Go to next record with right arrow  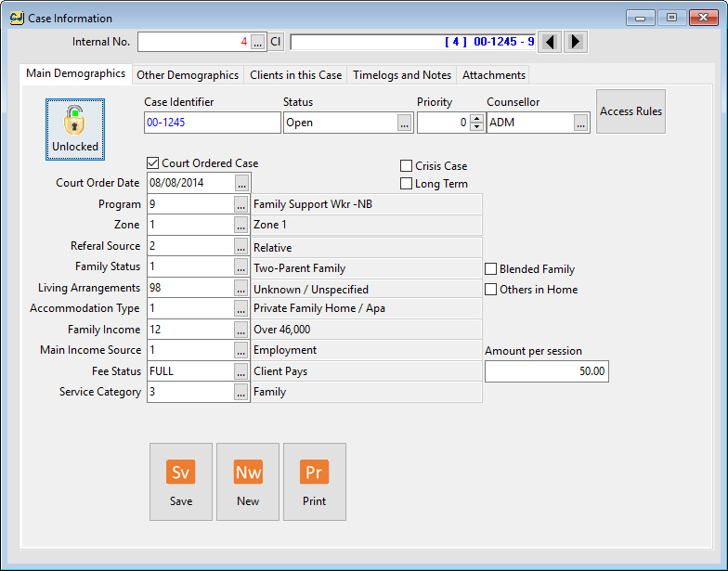[576, 42]
